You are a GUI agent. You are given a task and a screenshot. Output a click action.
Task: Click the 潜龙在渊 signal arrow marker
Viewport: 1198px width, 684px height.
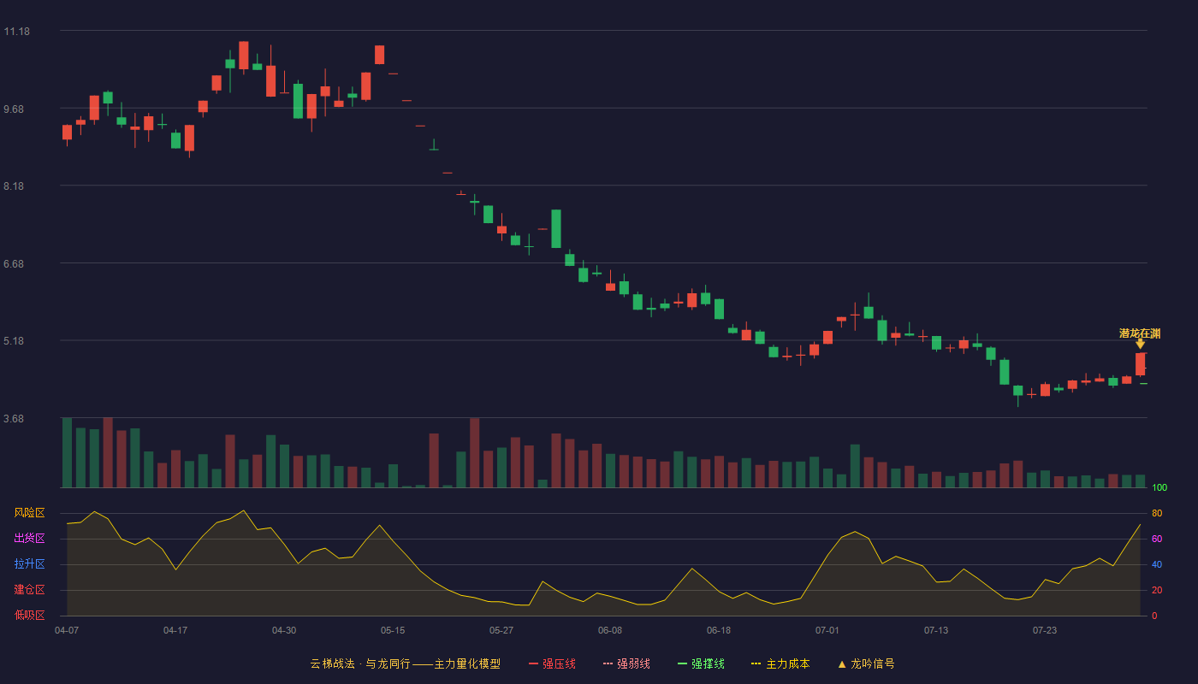[x=1140, y=344]
